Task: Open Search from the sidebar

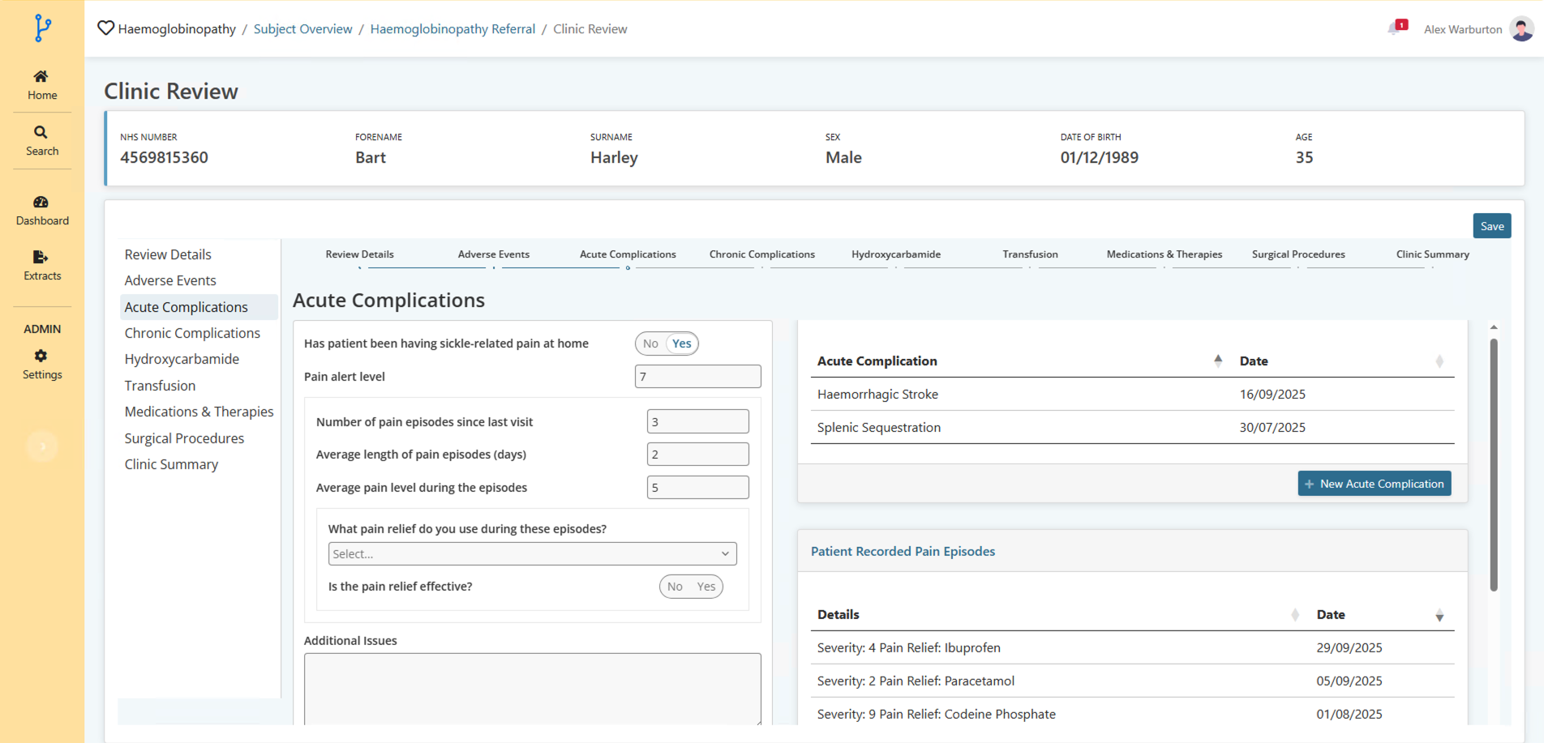Action: coord(41,133)
